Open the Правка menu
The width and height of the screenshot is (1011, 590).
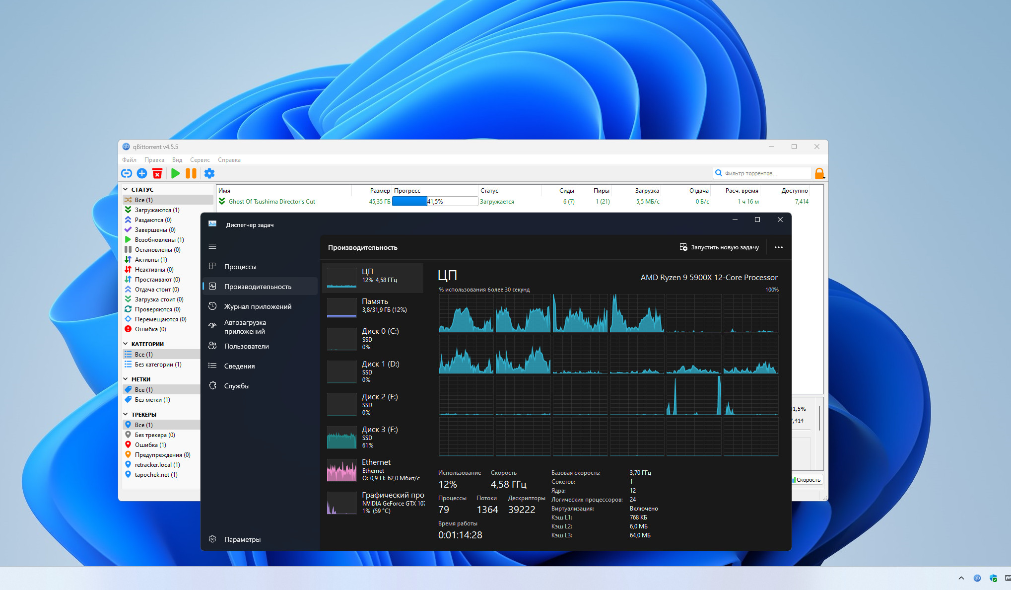coord(154,160)
